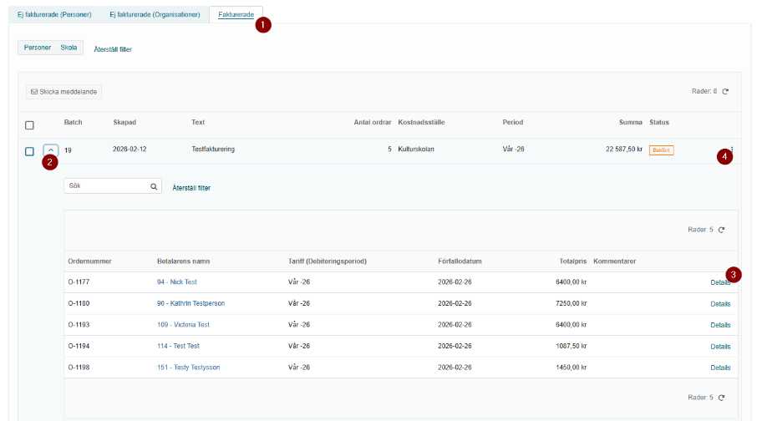Click order number O-1198
757x421 pixels.
[79, 368]
